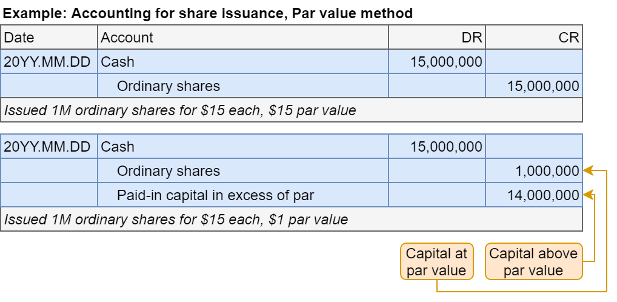Screen dimensions: 617x302
Task: Select the $1 par value description row
Action: 291,220
